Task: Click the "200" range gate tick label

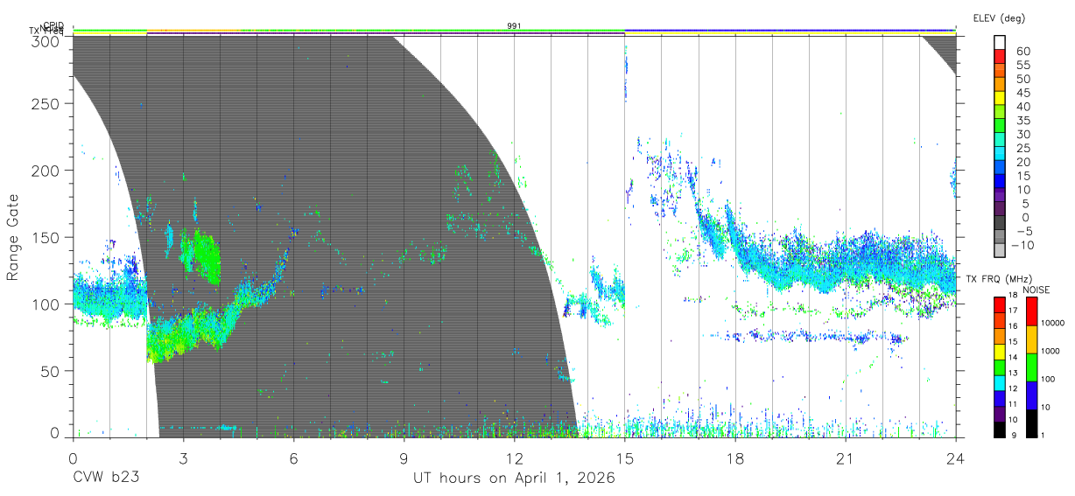Action: tap(46, 171)
